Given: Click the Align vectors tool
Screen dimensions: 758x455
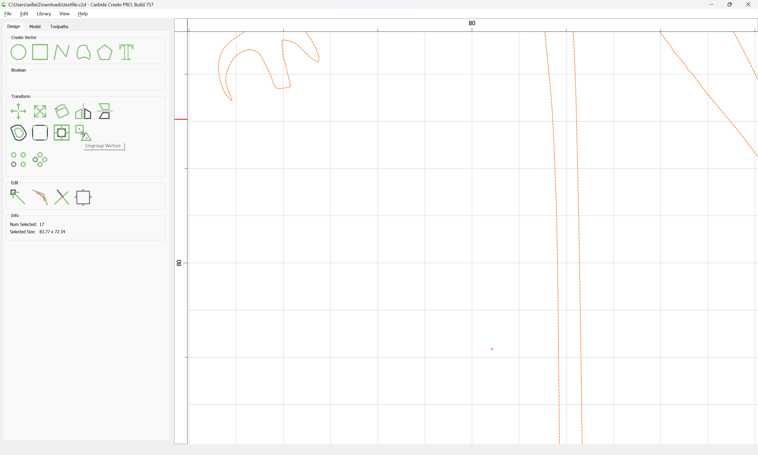Looking at the screenshot, I should click(105, 111).
